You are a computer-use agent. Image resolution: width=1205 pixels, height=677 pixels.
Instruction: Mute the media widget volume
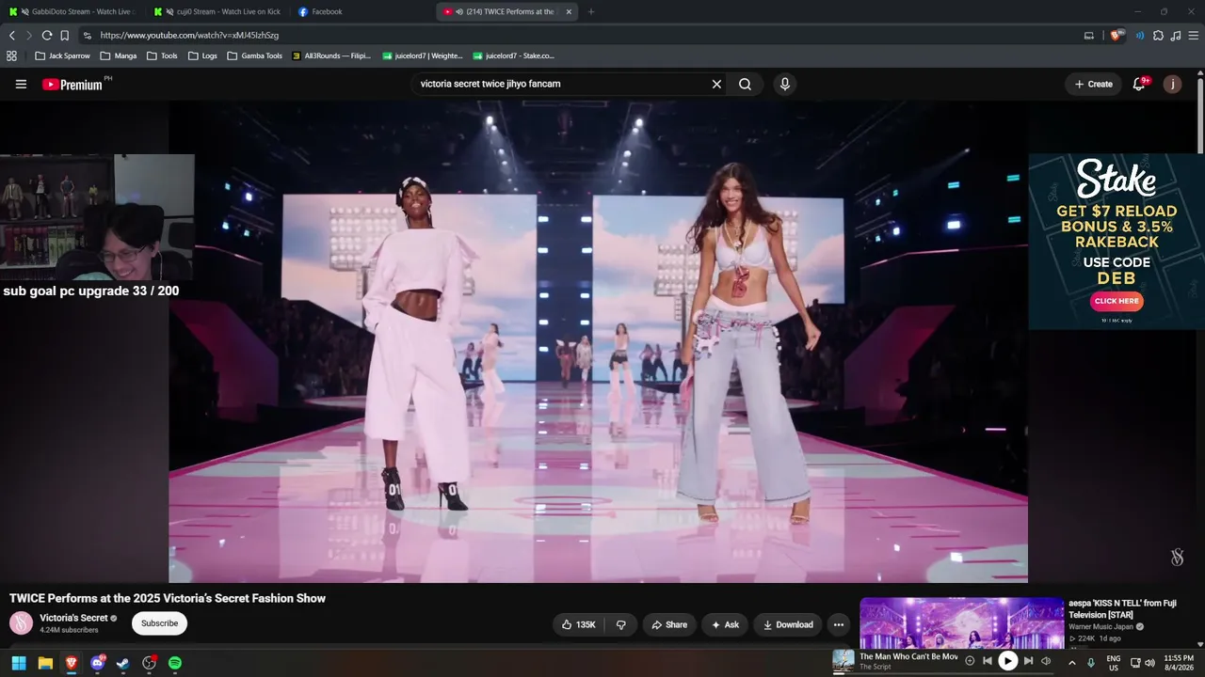click(1046, 661)
